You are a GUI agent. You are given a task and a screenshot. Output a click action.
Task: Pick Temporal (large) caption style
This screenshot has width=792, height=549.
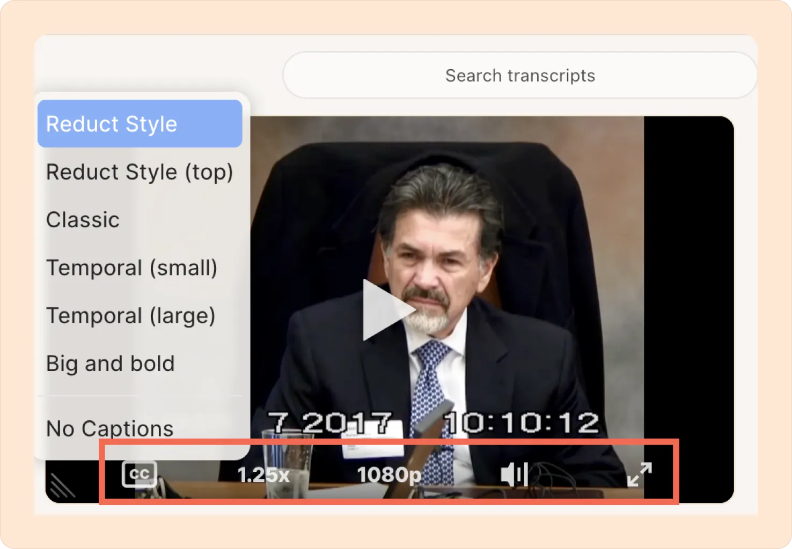(x=130, y=316)
